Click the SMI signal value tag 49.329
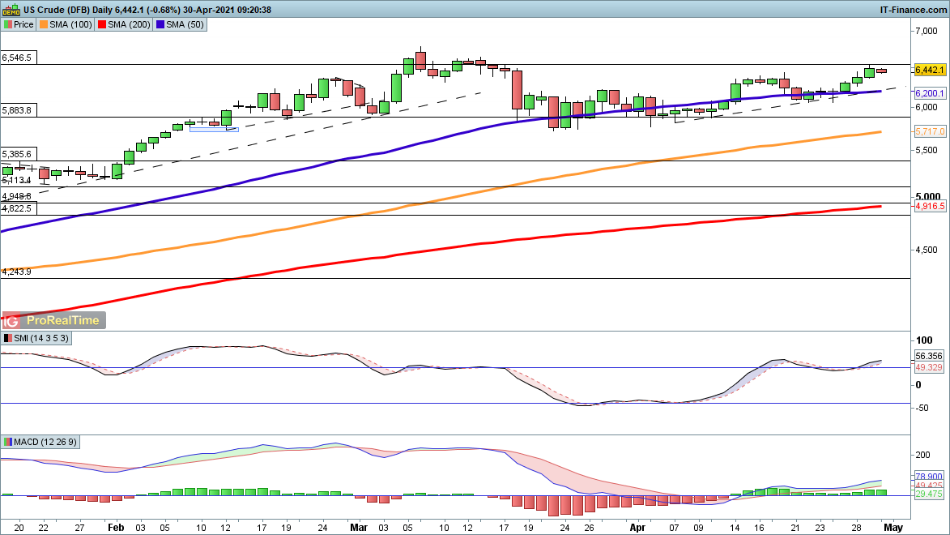The image size is (950, 535). click(x=929, y=367)
